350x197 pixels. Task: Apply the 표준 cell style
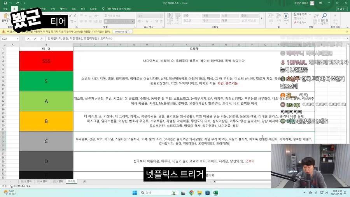click(191, 16)
